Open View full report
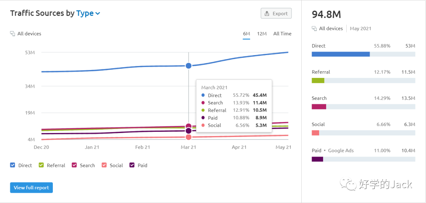Viewport: 426px width, 203px height. click(31, 188)
